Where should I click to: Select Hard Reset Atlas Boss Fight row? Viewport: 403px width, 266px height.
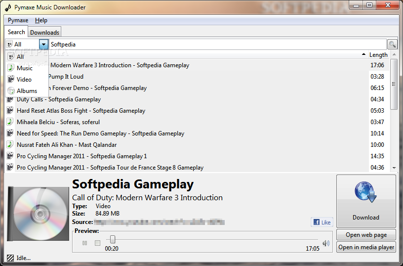click(x=197, y=111)
